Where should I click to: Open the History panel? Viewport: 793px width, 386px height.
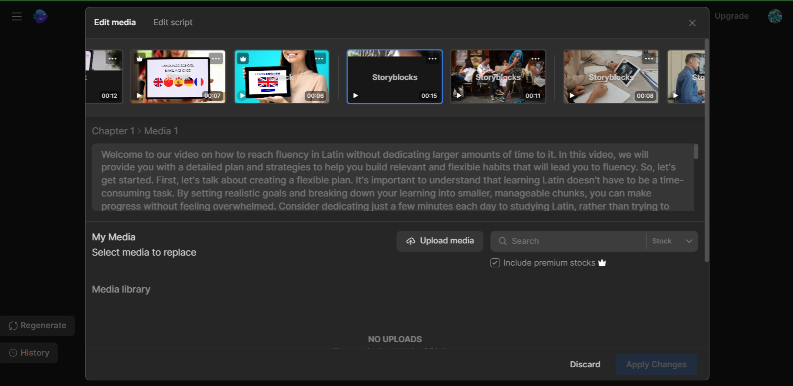tap(29, 353)
